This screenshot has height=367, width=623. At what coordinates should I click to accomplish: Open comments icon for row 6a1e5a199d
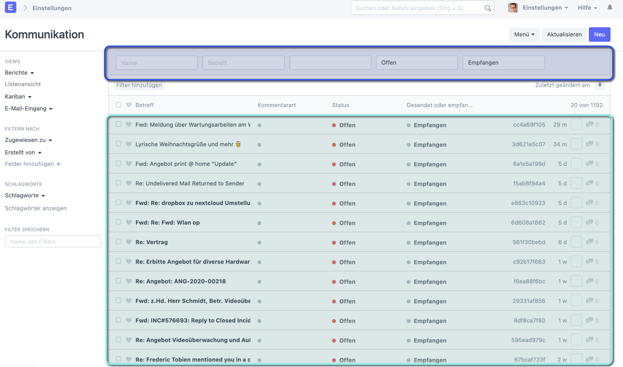pos(590,164)
